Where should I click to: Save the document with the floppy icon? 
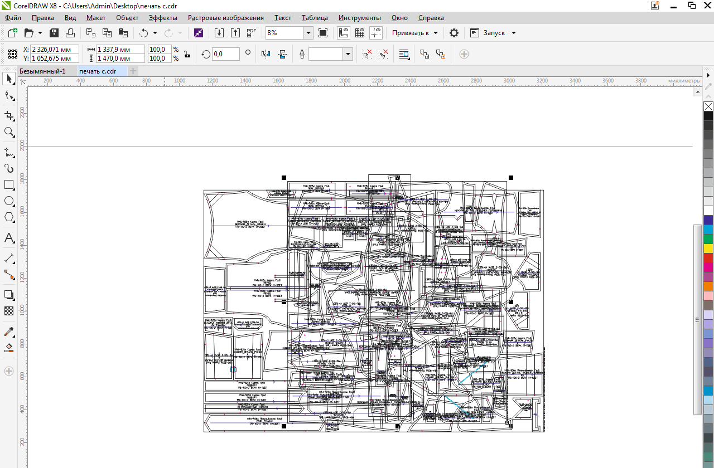tap(54, 33)
